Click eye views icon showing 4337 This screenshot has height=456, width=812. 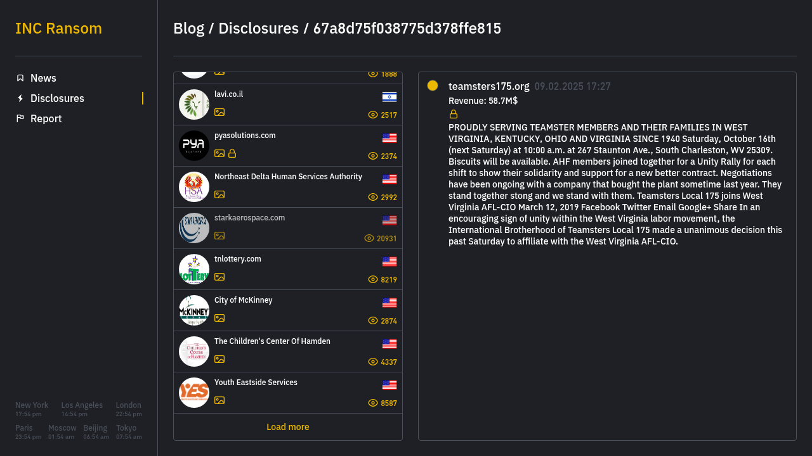click(373, 362)
